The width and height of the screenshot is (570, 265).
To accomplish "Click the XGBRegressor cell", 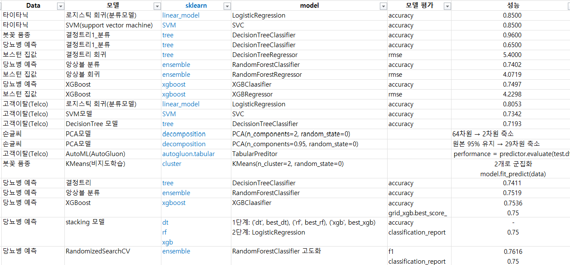I will tap(309, 94).
